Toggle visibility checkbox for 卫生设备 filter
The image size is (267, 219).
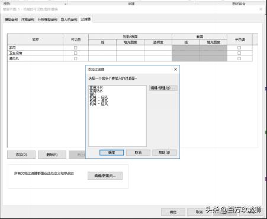75,53
